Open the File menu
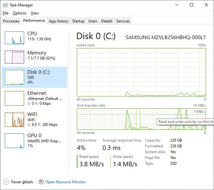 (5, 13)
